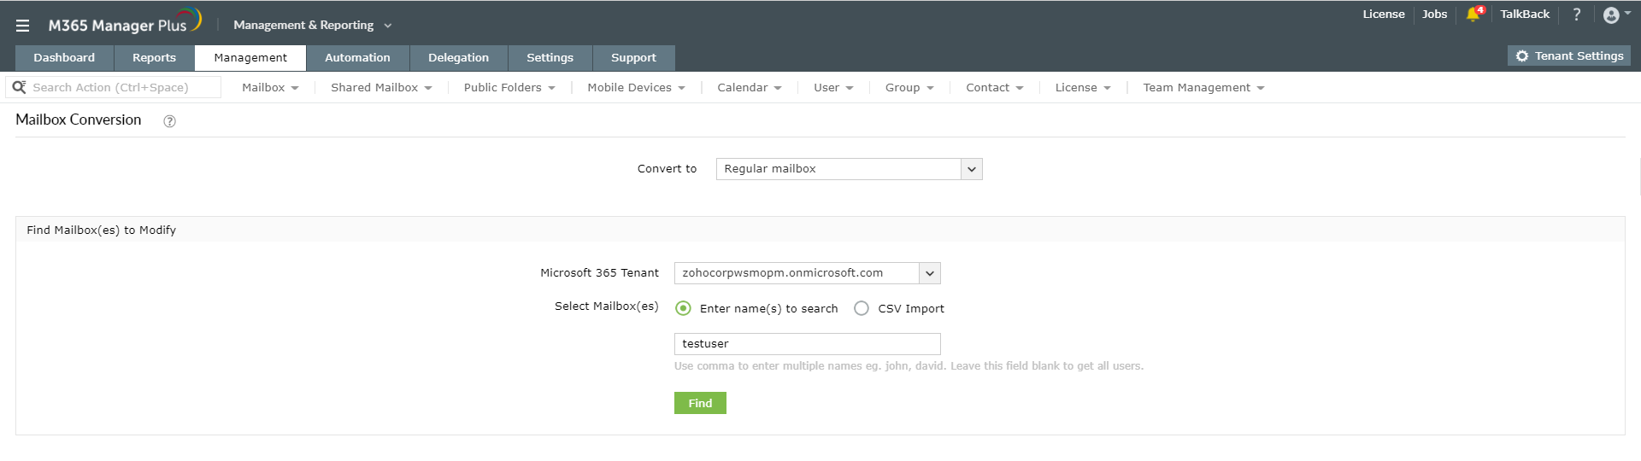Open the Microsoft 365 Tenant dropdown
Viewport: 1641px width, 461px height.
[x=929, y=273]
